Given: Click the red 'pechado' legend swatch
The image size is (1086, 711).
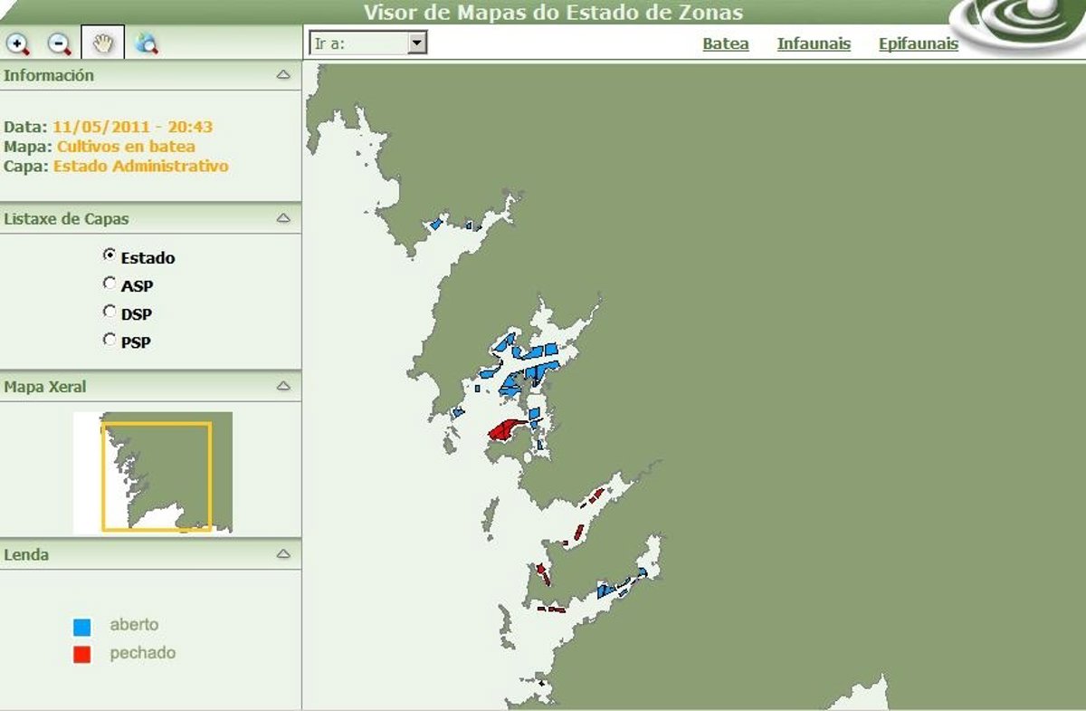Looking at the screenshot, I should (82, 654).
